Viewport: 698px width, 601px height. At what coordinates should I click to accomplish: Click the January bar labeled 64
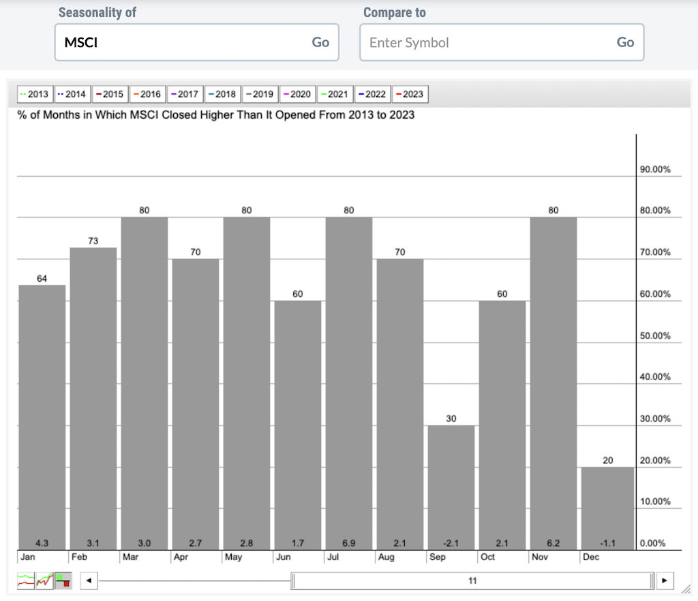pos(42,417)
